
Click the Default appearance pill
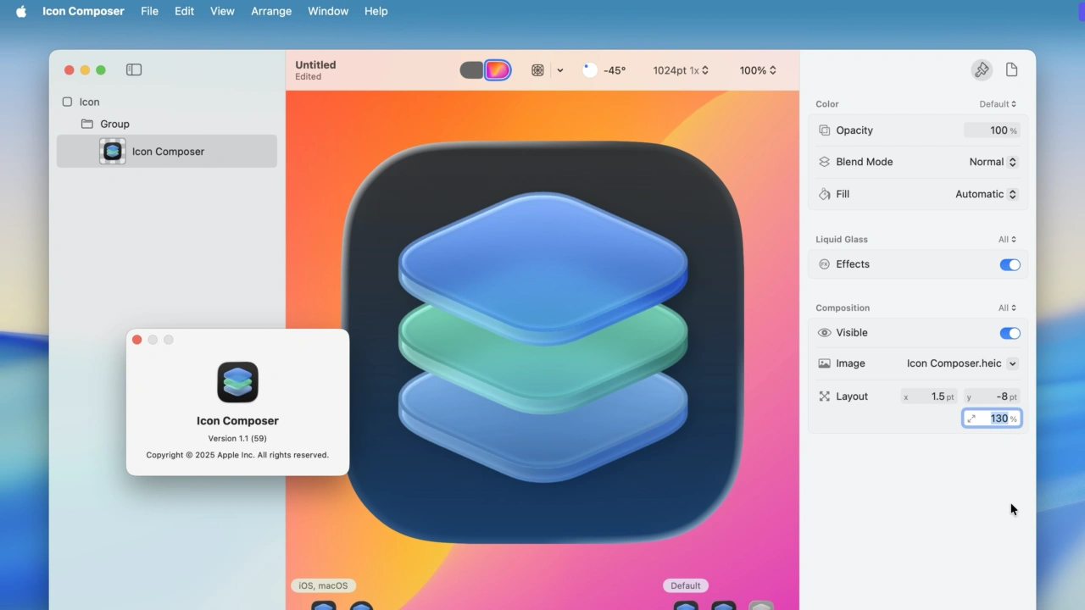tap(685, 585)
